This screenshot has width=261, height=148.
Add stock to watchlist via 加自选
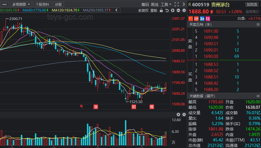tap(252, 5)
